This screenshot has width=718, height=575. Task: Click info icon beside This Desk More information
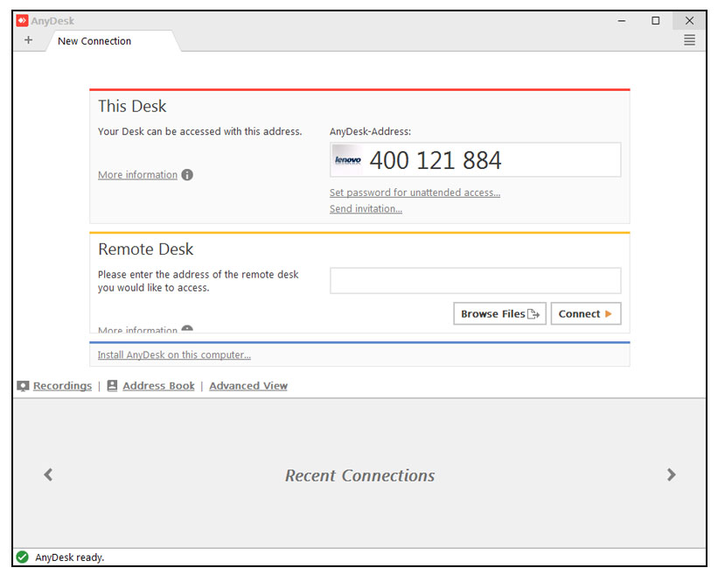[x=187, y=174]
